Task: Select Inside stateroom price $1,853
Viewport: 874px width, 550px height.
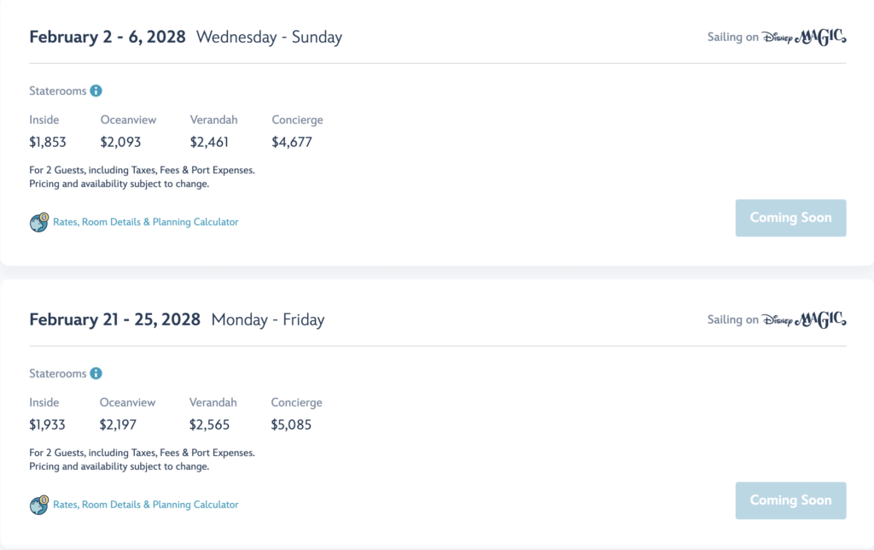Action: [x=48, y=143]
